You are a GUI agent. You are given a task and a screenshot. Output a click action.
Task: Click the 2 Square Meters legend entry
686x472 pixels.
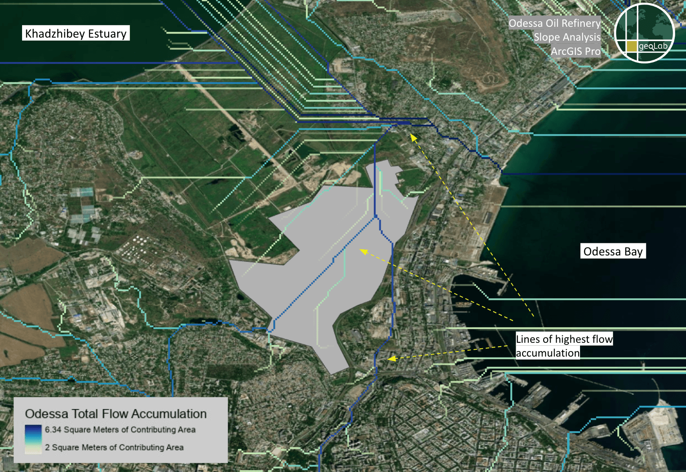click(x=114, y=447)
